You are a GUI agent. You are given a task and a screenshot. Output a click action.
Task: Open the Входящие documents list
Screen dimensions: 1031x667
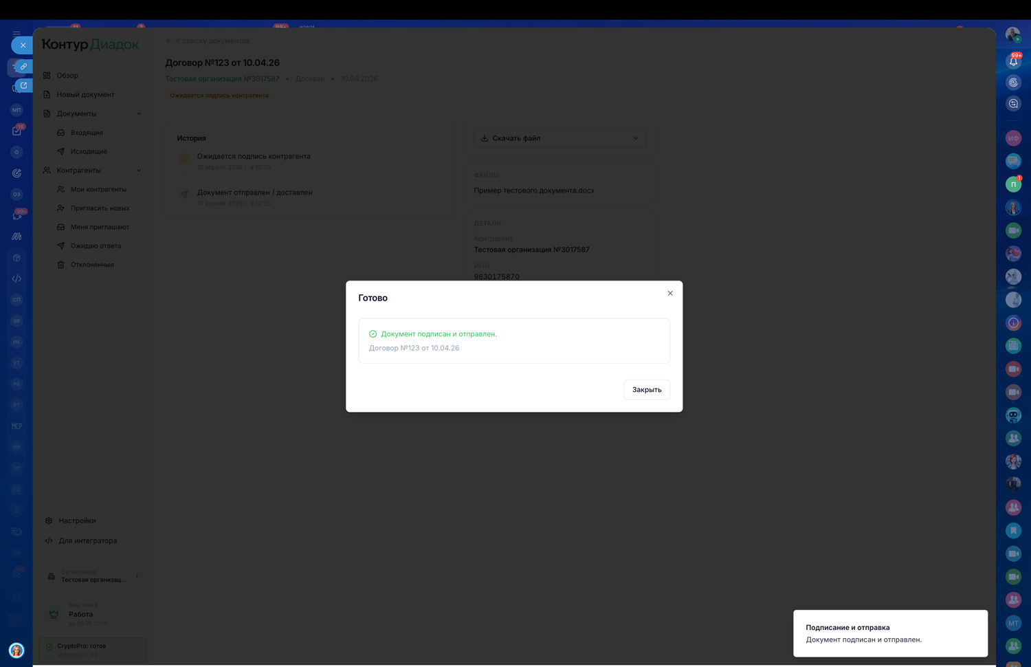click(x=87, y=133)
